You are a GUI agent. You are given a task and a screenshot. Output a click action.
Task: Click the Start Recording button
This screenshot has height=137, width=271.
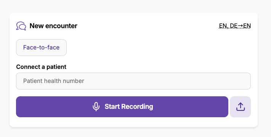tap(122, 107)
